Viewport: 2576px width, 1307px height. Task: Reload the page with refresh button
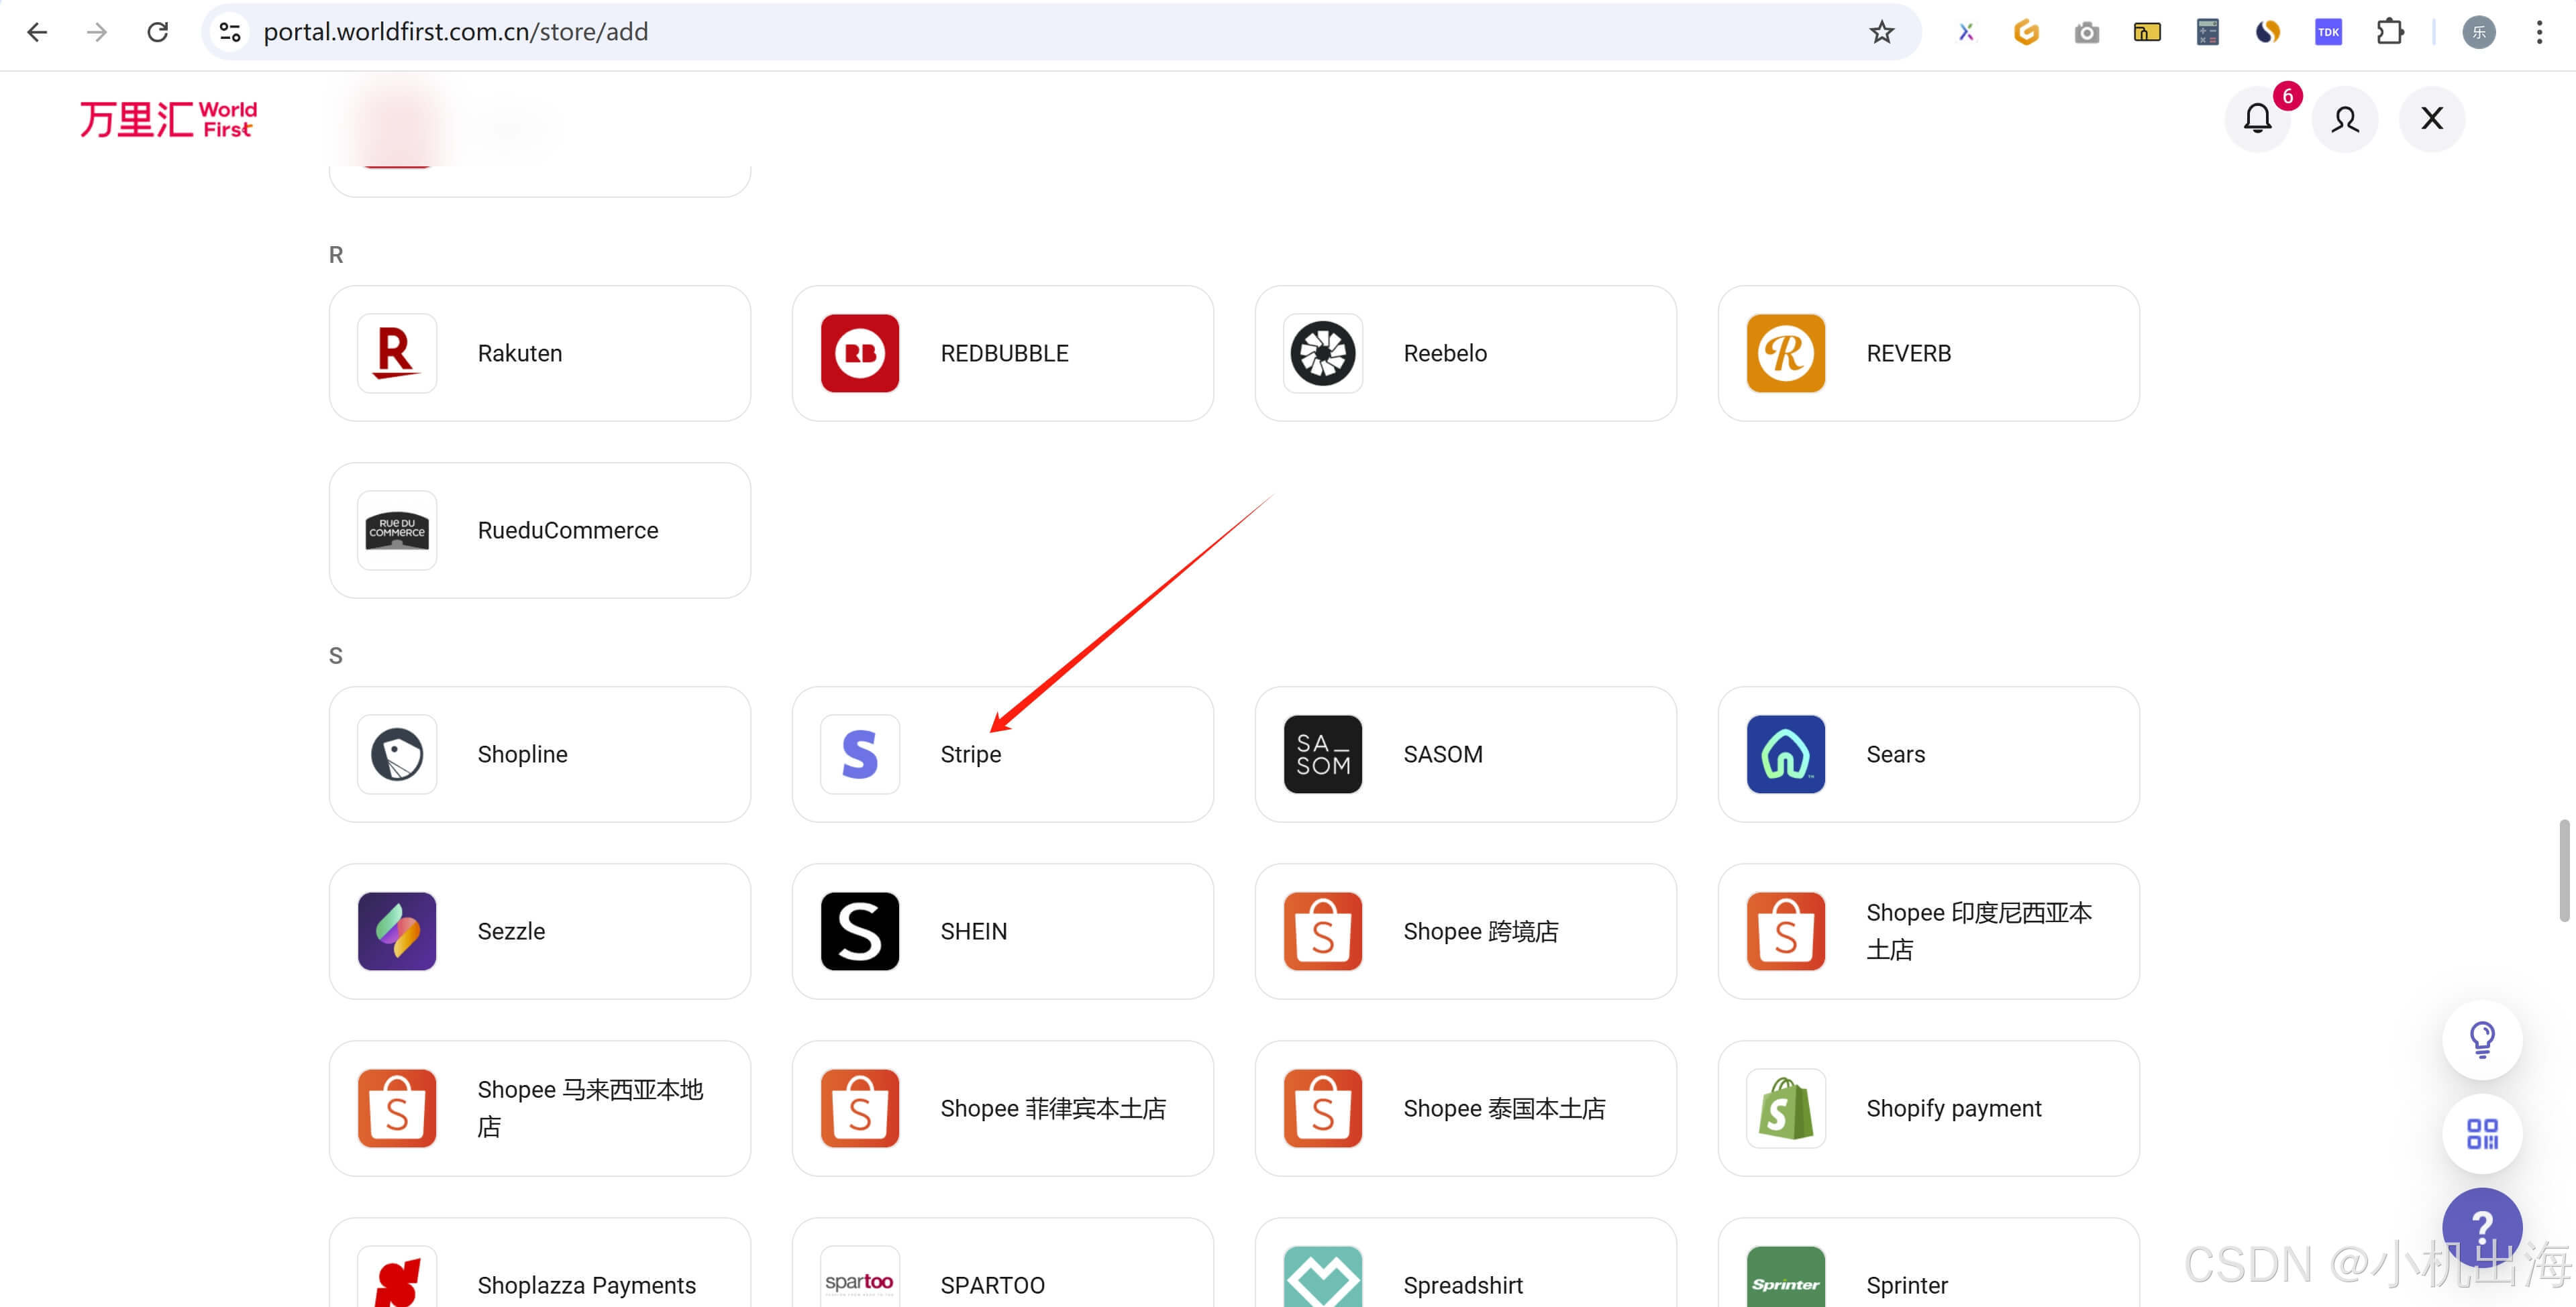click(x=157, y=32)
